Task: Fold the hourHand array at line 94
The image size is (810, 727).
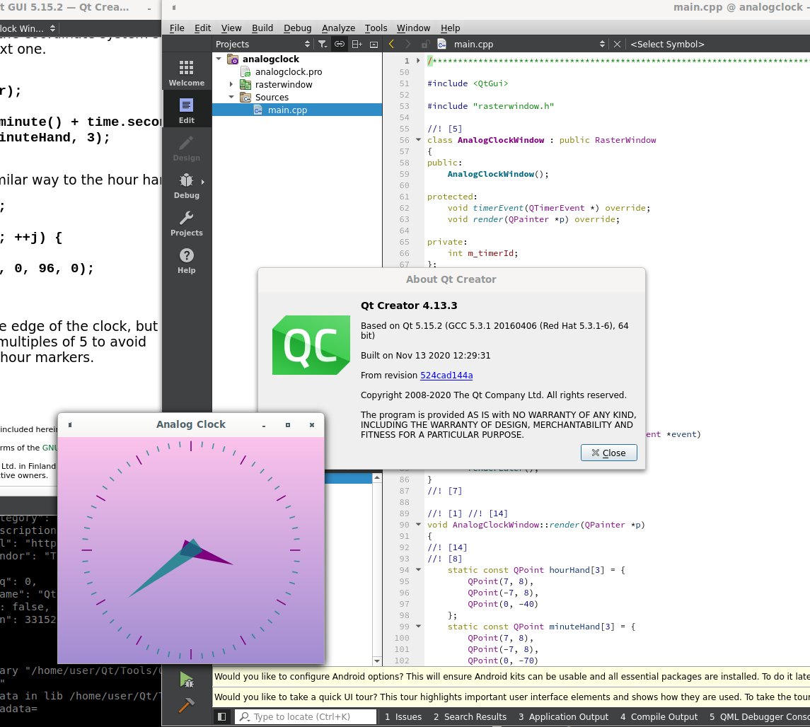Action: (x=418, y=570)
